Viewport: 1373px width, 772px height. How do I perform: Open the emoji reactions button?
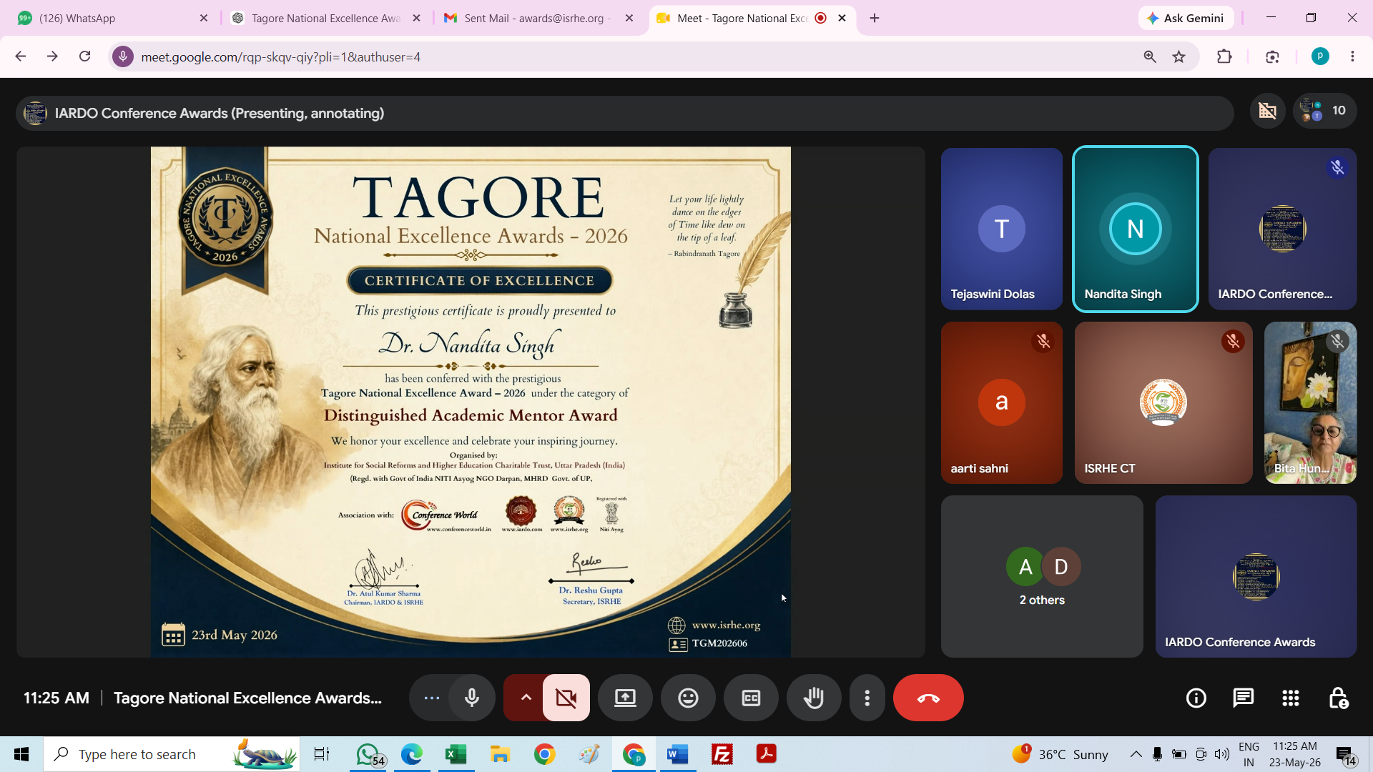coord(688,698)
